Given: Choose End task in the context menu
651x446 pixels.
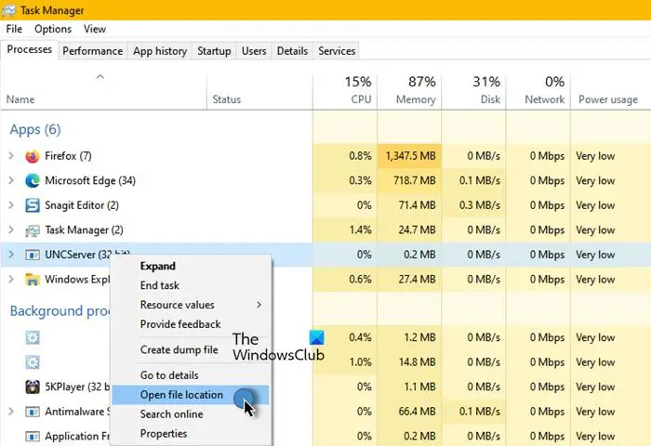Looking at the screenshot, I should (191, 285).
